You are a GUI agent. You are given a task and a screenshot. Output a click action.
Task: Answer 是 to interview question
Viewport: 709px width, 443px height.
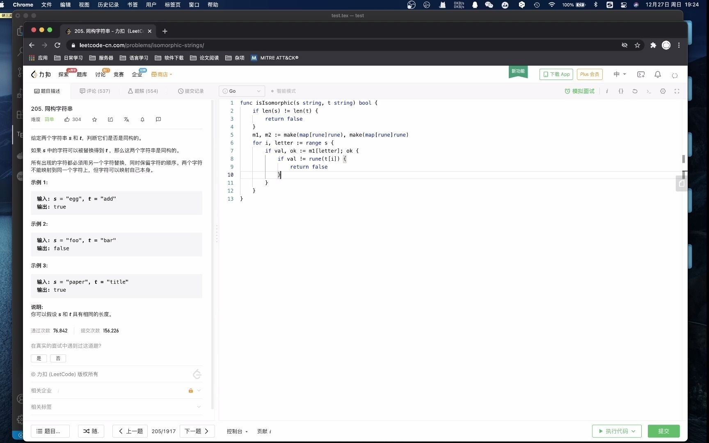39,358
